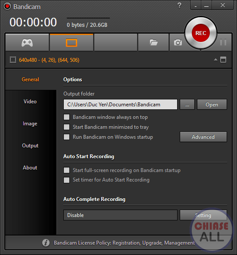Take a screenshot with the camera icon
237x255 pixels.
tap(178, 43)
